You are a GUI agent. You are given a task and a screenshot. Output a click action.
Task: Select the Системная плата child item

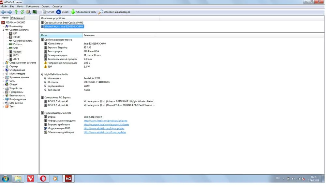(x=23, y=41)
